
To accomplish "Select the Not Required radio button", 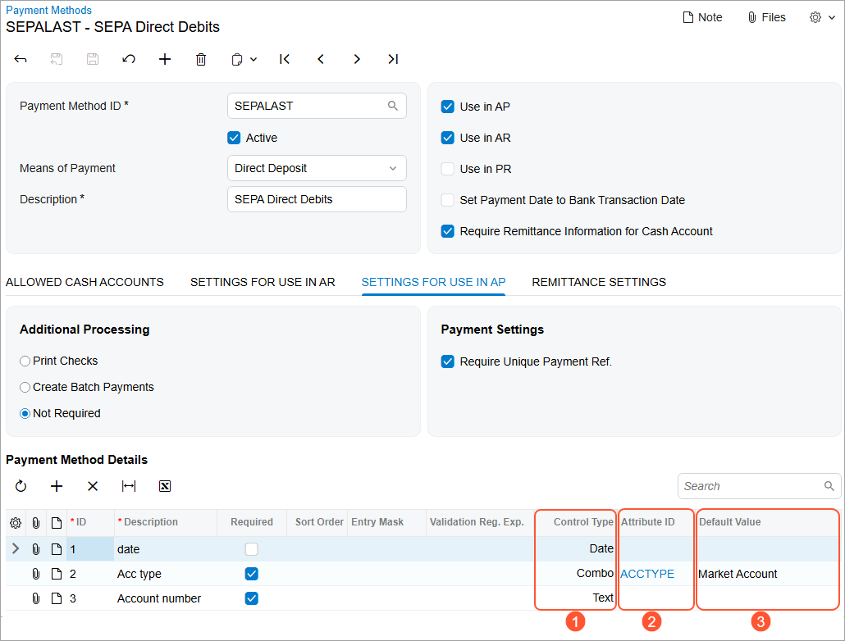I will (x=25, y=414).
